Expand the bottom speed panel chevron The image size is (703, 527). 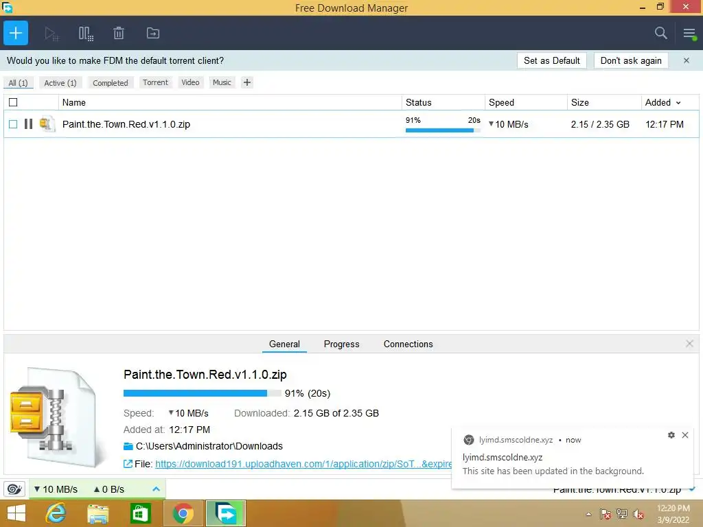pos(156,489)
